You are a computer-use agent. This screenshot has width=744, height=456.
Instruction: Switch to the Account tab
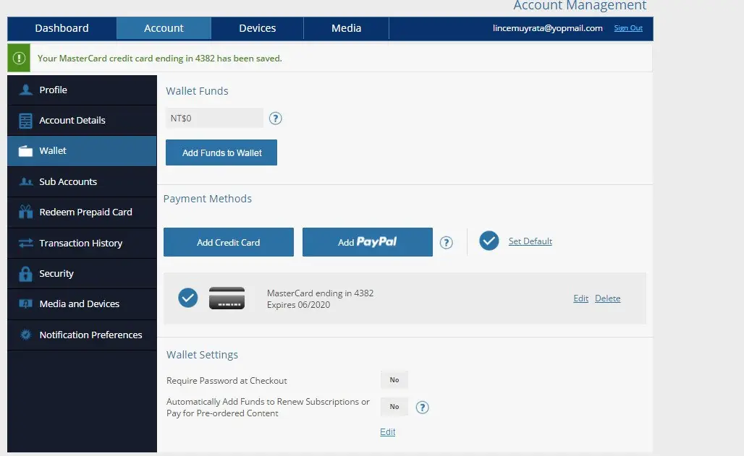(x=164, y=28)
